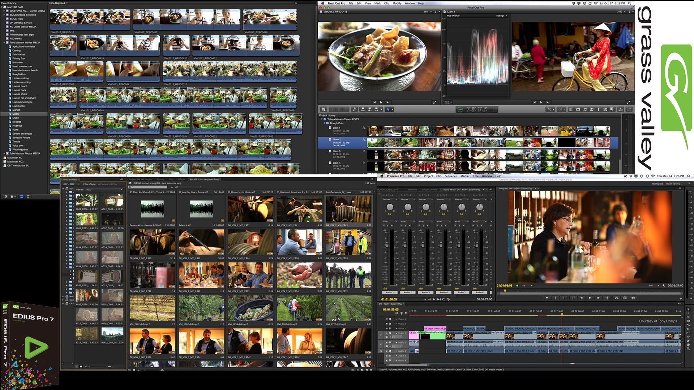
Task: Hide the Video 3 track output
Action: pyautogui.click(x=387, y=324)
